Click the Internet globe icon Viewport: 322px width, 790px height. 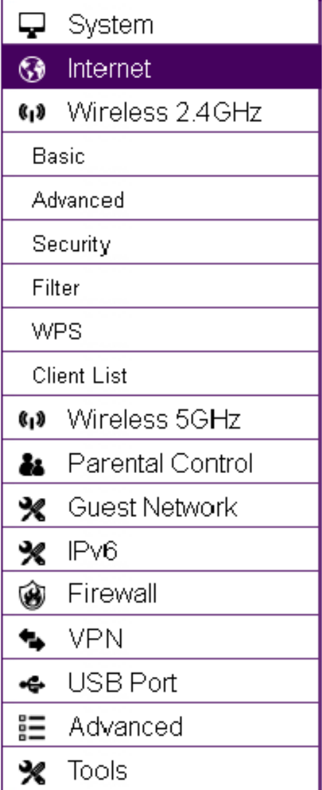click(x=32, y=68)
